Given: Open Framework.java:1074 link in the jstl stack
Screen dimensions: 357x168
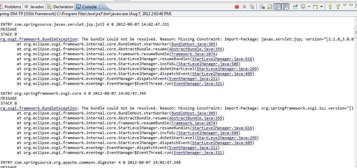Looking at the screenshot, I should click(x=193, y=54).
